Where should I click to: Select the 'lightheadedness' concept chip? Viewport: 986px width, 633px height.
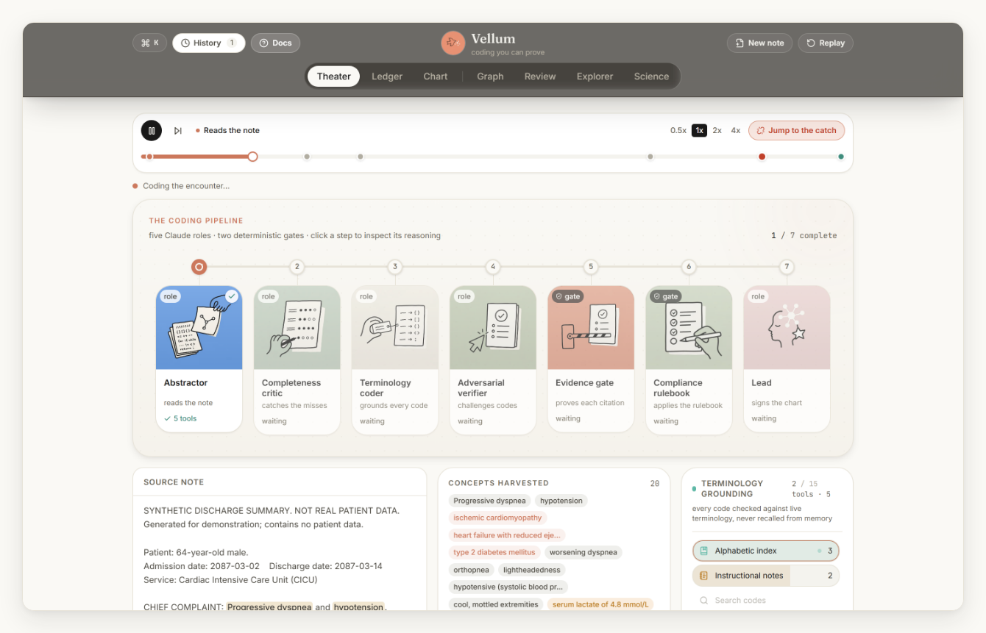pyautogui.click(x=532, y=570)
